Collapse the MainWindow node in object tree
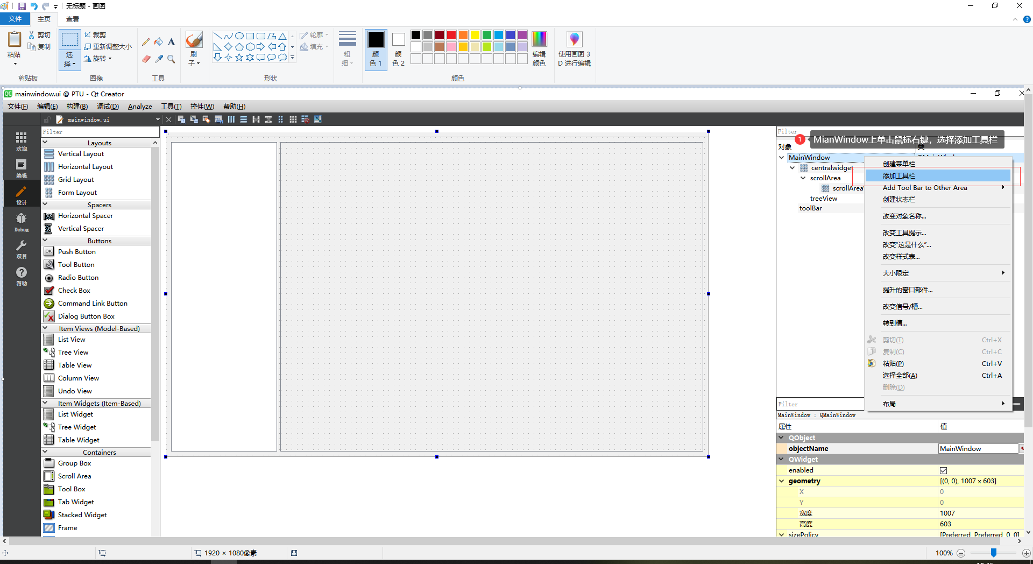 (782, 158)
